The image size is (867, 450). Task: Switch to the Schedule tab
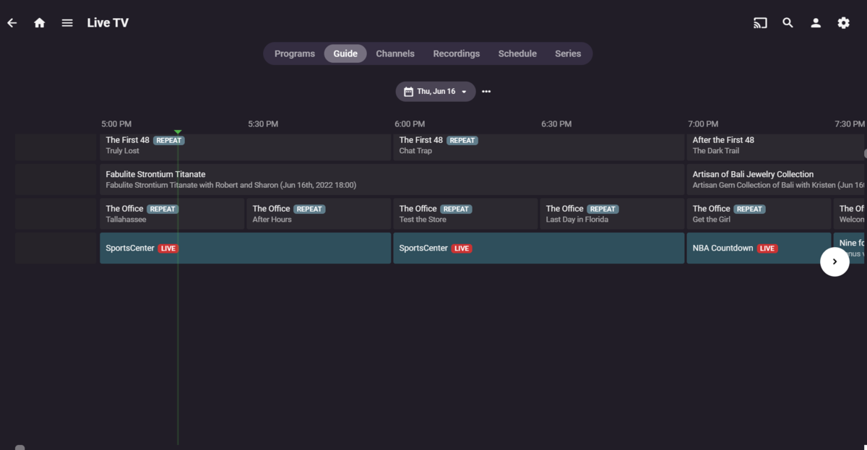click(x=517, y=53)
